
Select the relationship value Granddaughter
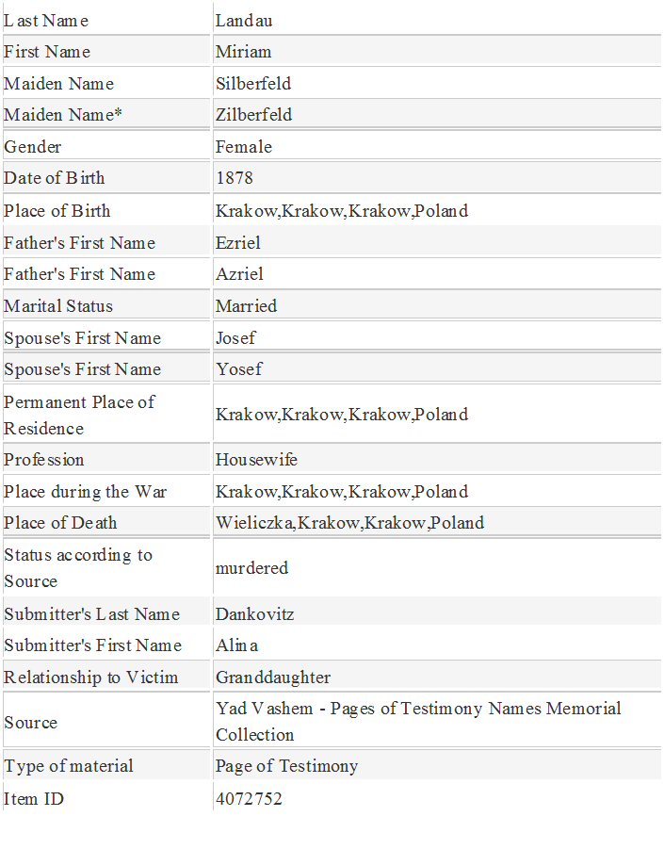click(x=273, y=678)
